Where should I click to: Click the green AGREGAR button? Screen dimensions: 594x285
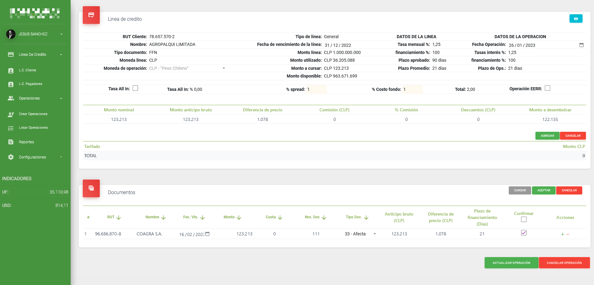click(547, 136)
